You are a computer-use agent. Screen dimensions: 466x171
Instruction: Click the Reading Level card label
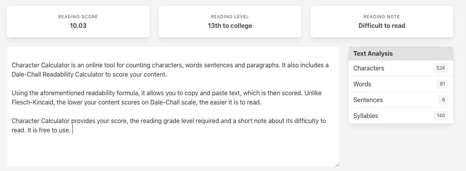(230, 17)
